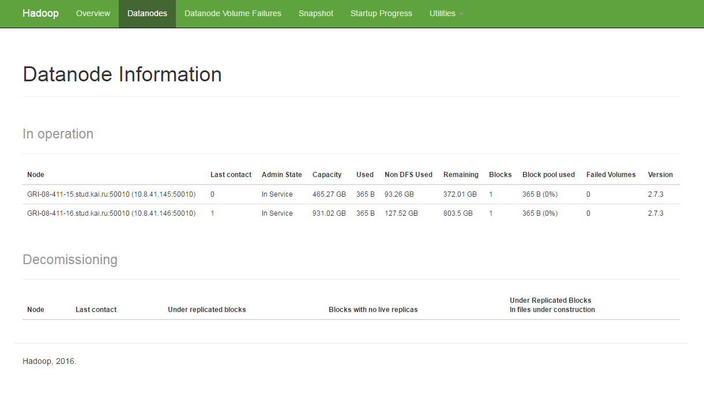This screenshot has height=402, width=704.
Task: Go to Datanode Volume Failures tab
Action: pos(233,13)
